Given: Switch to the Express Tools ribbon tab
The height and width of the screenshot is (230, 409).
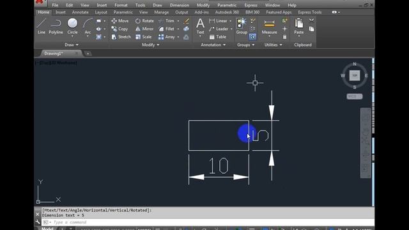Looking at the screenshot, I should point(309,12).
